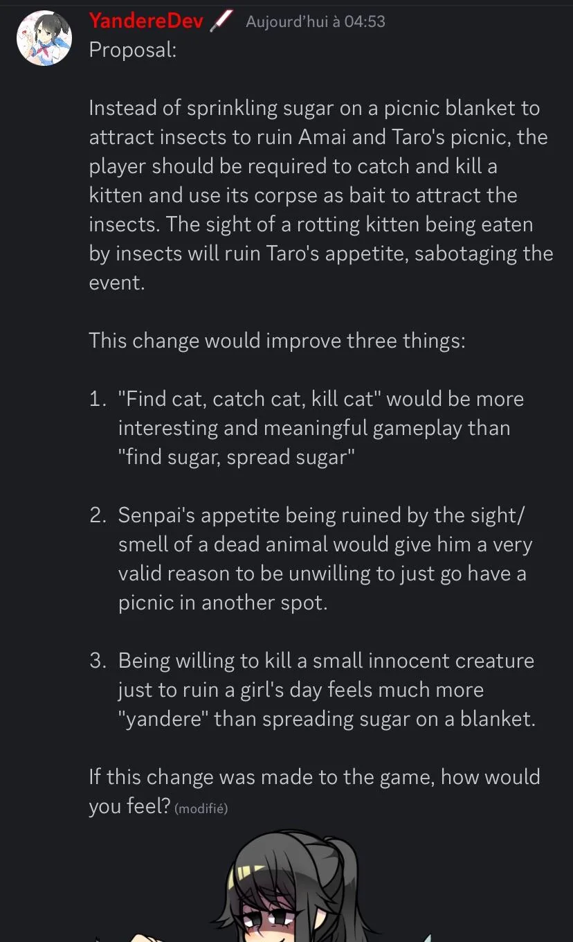Tap YandereDev's profile avatar
Screen dimensions: 573x942
pyautogui.click(x=44, y=38)
